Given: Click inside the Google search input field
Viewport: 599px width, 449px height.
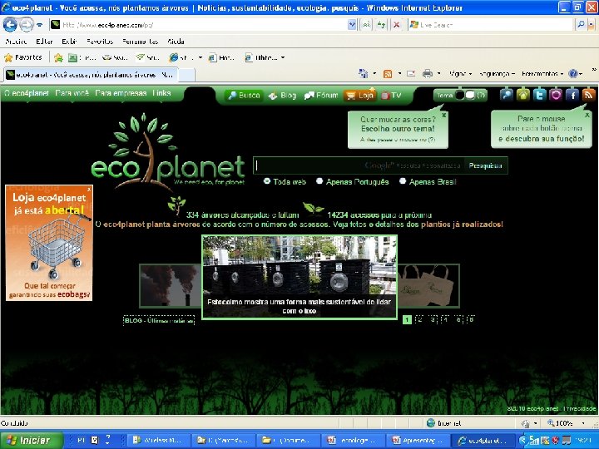Looking at the screenshot, I should (359, 165).
